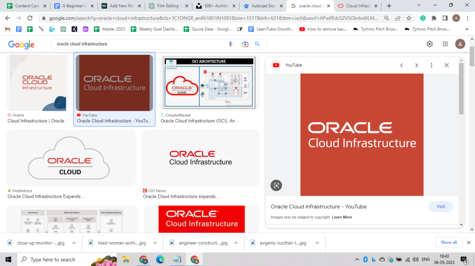Open Google quick settings gear
Image resolution: width=475 pixels, height=266 pixels.
click(x=429, y=44)
